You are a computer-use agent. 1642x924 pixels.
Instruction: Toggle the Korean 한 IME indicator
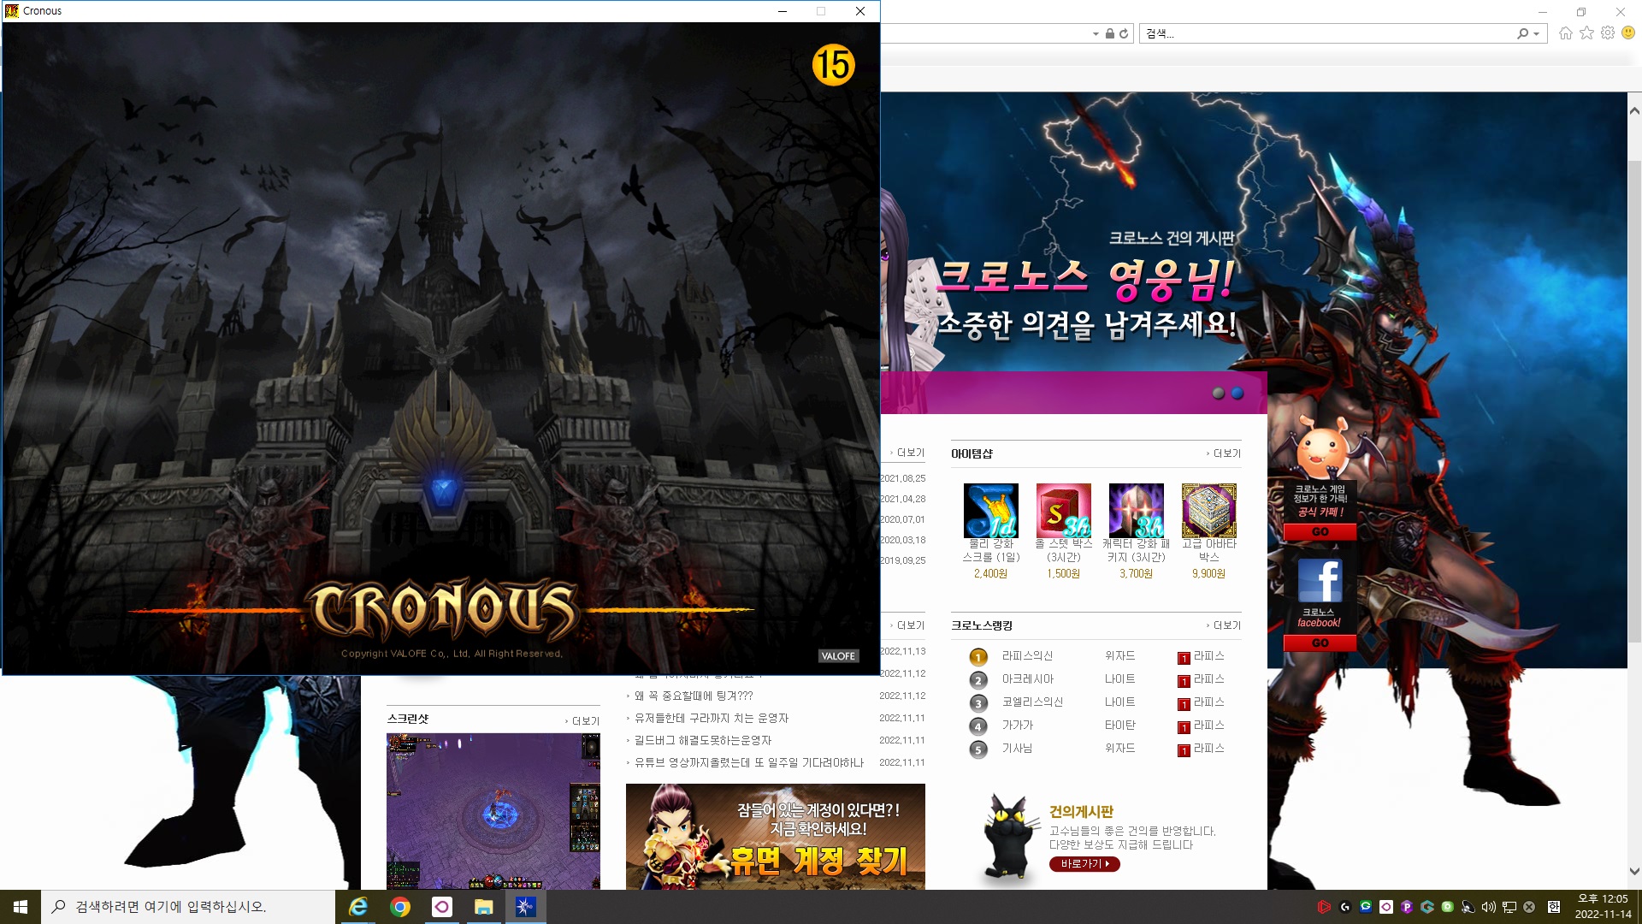1553,907
